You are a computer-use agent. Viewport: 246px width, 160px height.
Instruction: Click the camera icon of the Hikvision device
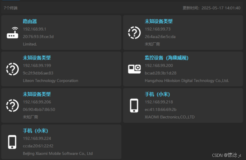click(x=134, y=69)
